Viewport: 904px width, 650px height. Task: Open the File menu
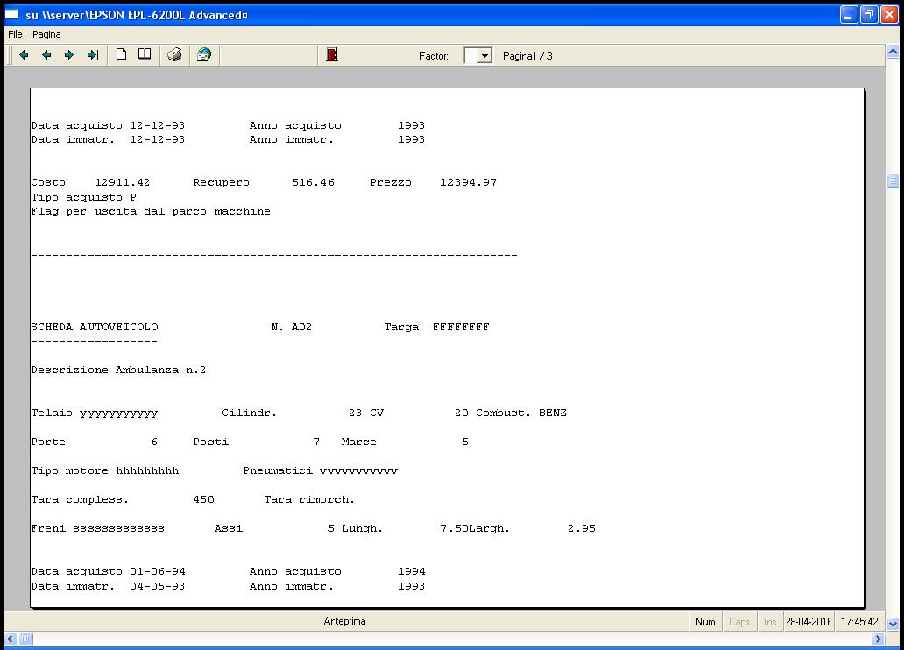point(15,34)
